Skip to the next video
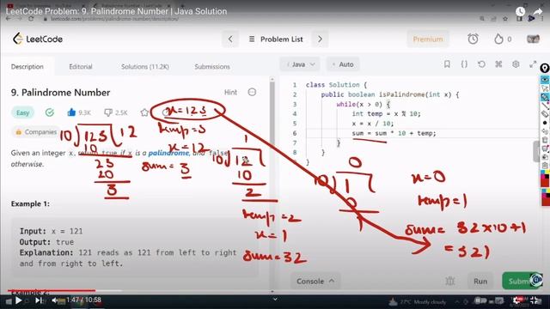550x309 pixels. click(x=39, y=300)
